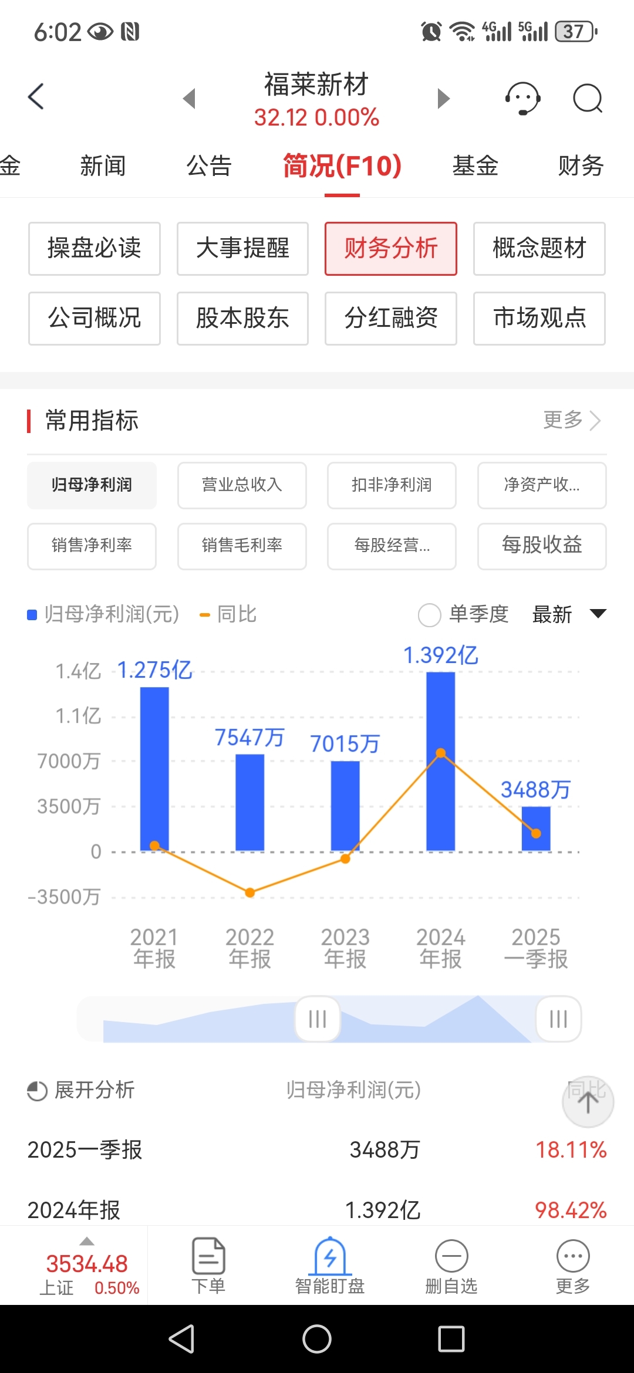
Task: Open the 分红融资 section
Action: [x=391, y=319]
